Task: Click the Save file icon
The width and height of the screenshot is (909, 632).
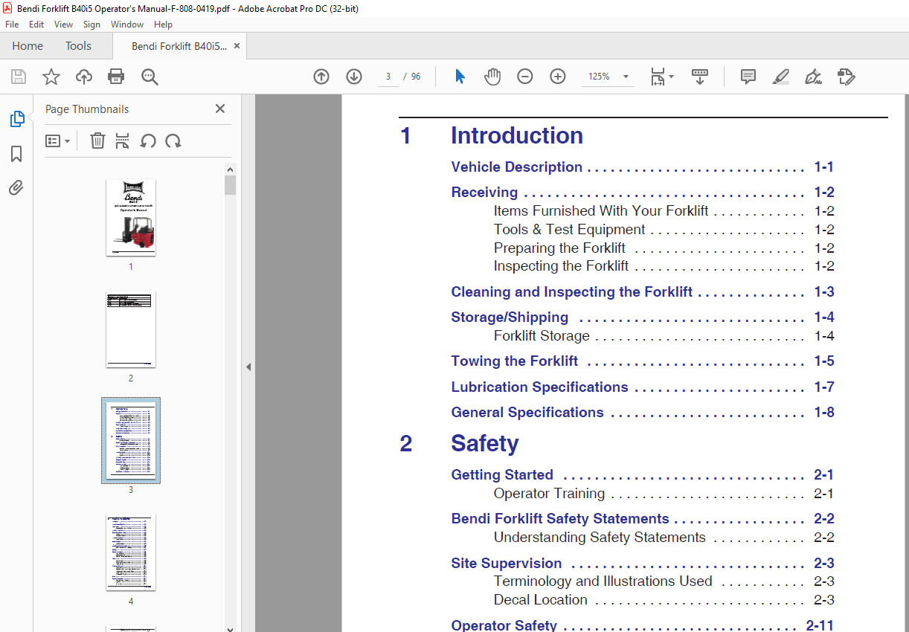Action: [19, 77]
